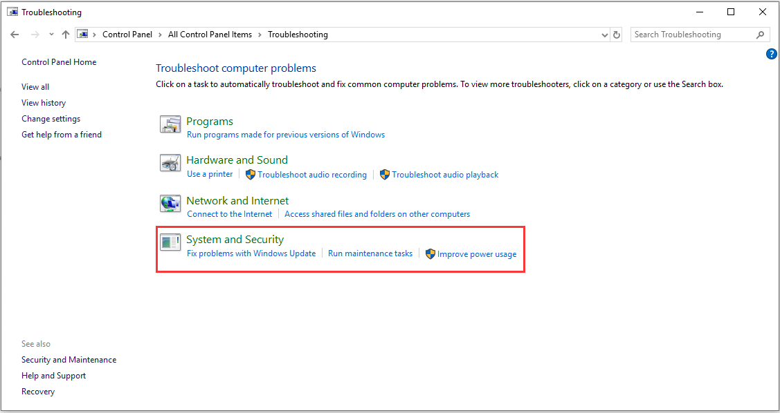Click Access shared files and folders link

[x=377, y=214]
